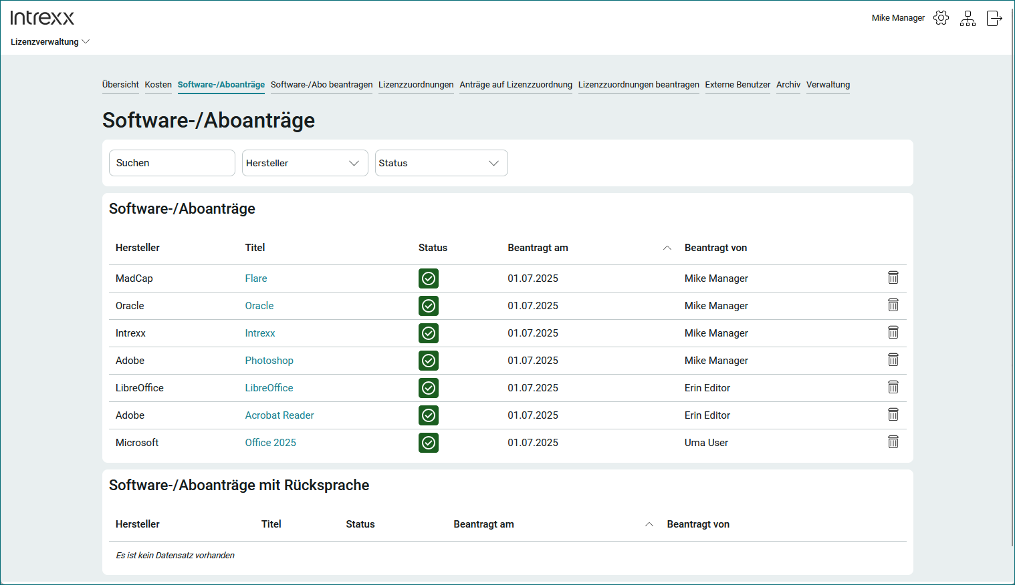Click approved status icon for LibreOffice
Viewport: 1015px width, 585px height.
pyautogui.click(x=429, y=388)
